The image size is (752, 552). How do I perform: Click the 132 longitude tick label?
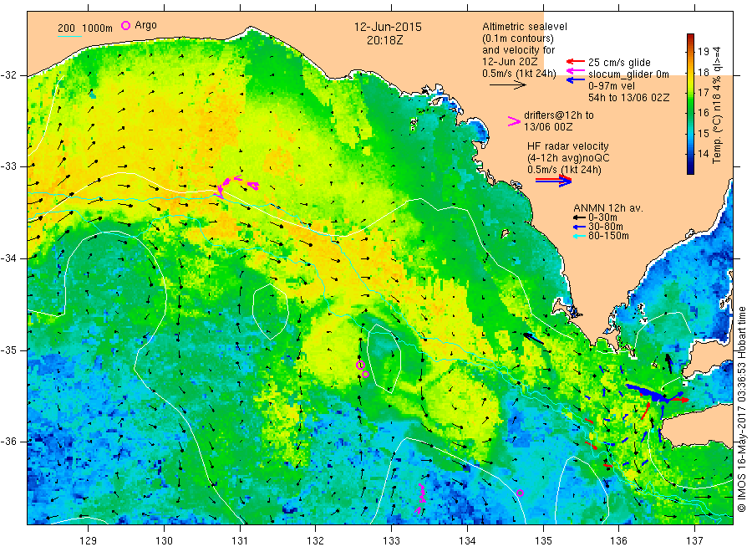pyautogui.click(x=316, y=541)
